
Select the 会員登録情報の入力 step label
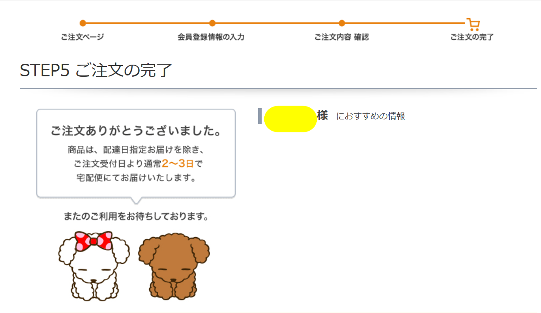(211, 37)
